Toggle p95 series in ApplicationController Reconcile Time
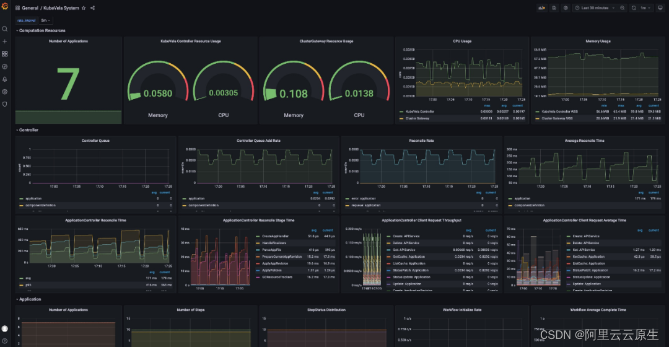Screen dimensions: 669x347 pos(28,284)
